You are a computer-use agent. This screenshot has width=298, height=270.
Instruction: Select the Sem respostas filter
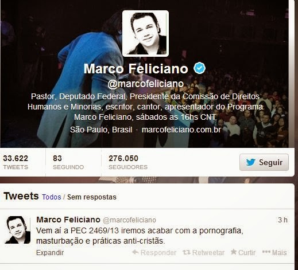(92, 197)
